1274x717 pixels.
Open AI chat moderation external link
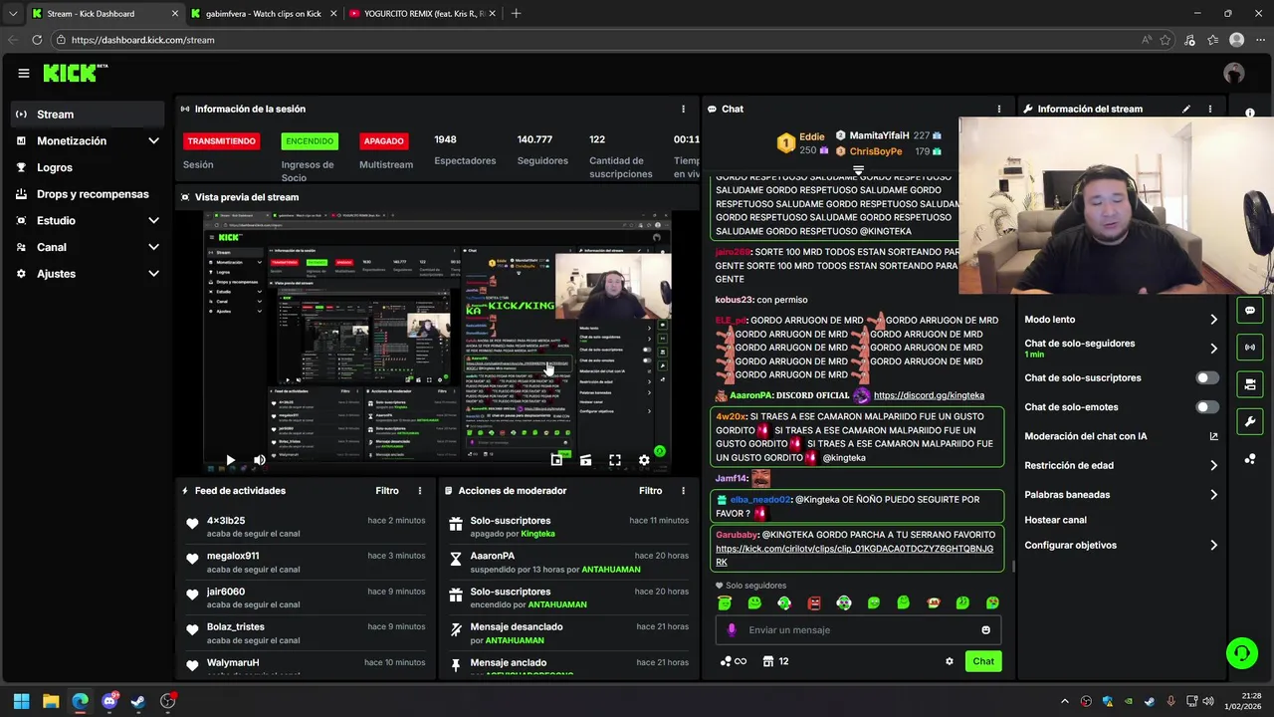[x=1213, y=436]
